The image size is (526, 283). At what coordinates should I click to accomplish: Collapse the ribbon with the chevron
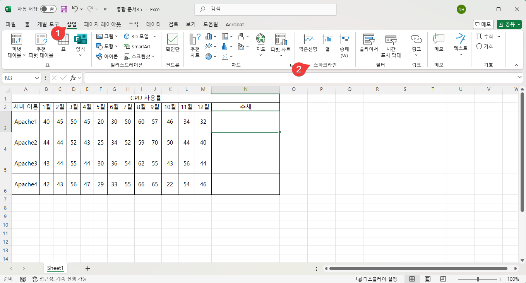(x=516, y=65)
